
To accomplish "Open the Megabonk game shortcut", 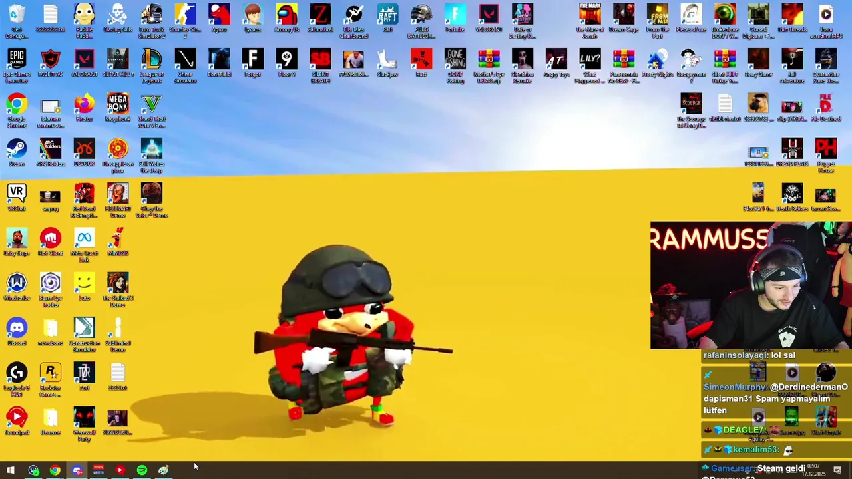I will [118, 108].
